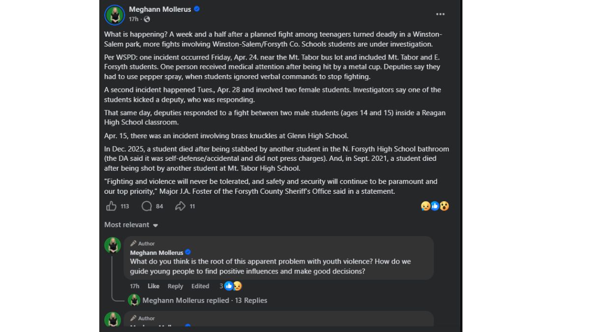The width and height of the screenshot is (590, 332).
Task: Open comments via speech bubble icon
Action: (147, 206)
